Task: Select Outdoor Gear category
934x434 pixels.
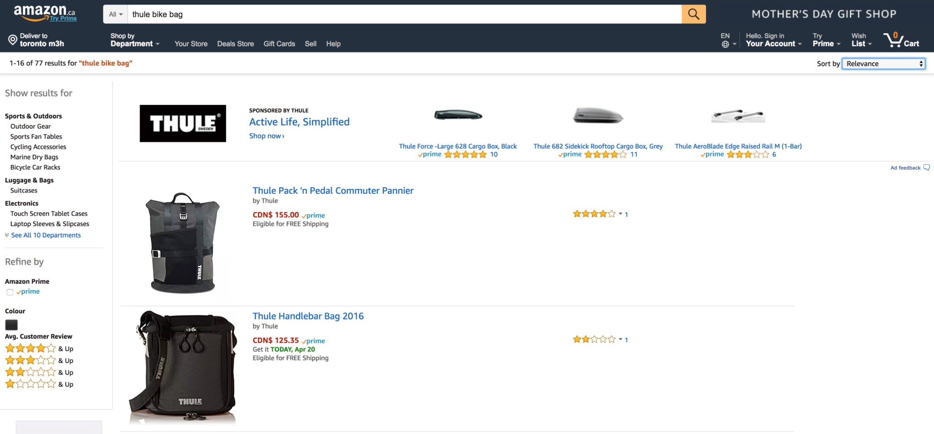Action: [x=30, y=126]
